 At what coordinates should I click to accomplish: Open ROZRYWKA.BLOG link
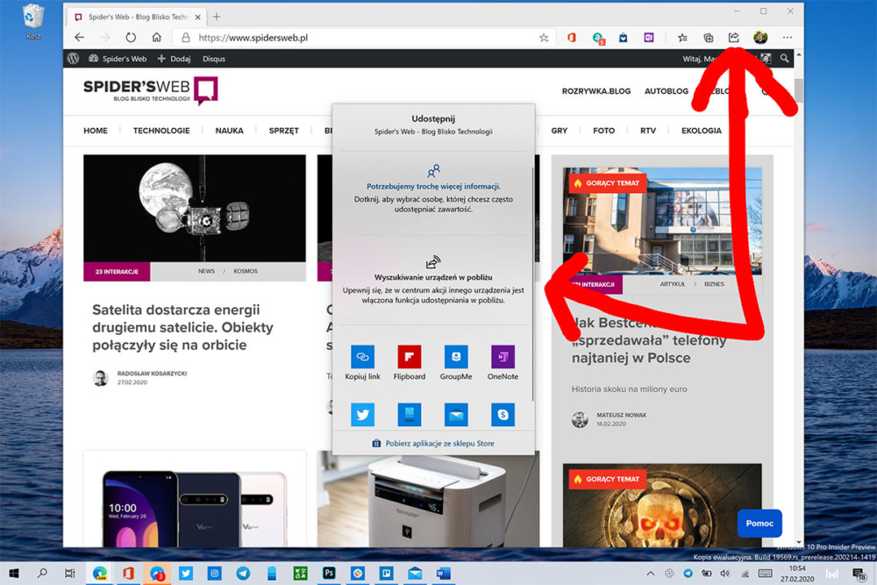(x=595, y=91)
